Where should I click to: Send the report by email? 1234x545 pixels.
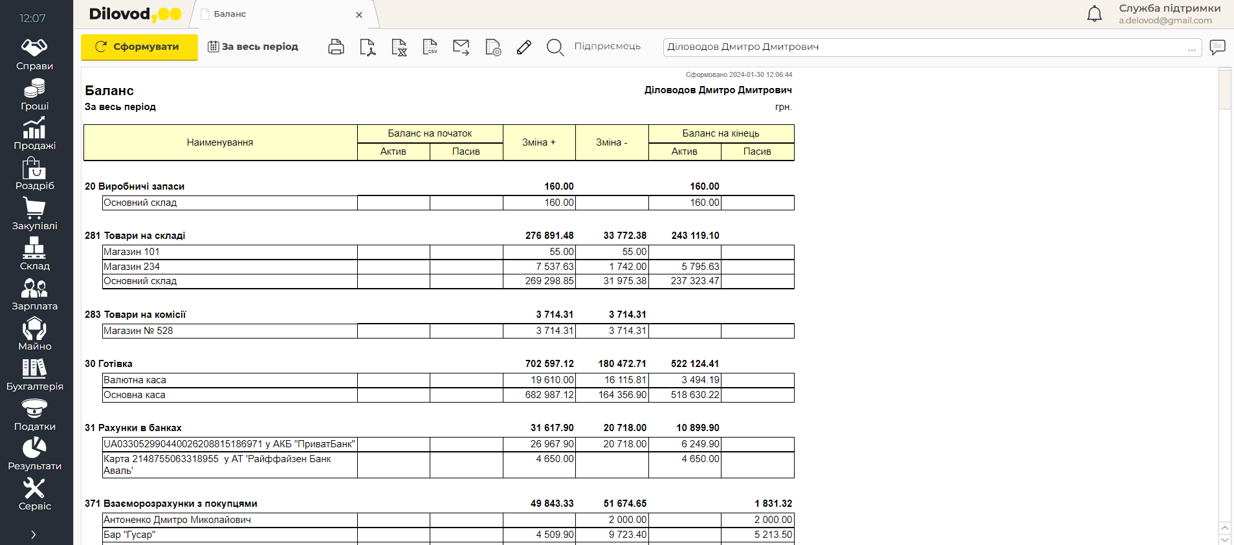click(461, 47)
